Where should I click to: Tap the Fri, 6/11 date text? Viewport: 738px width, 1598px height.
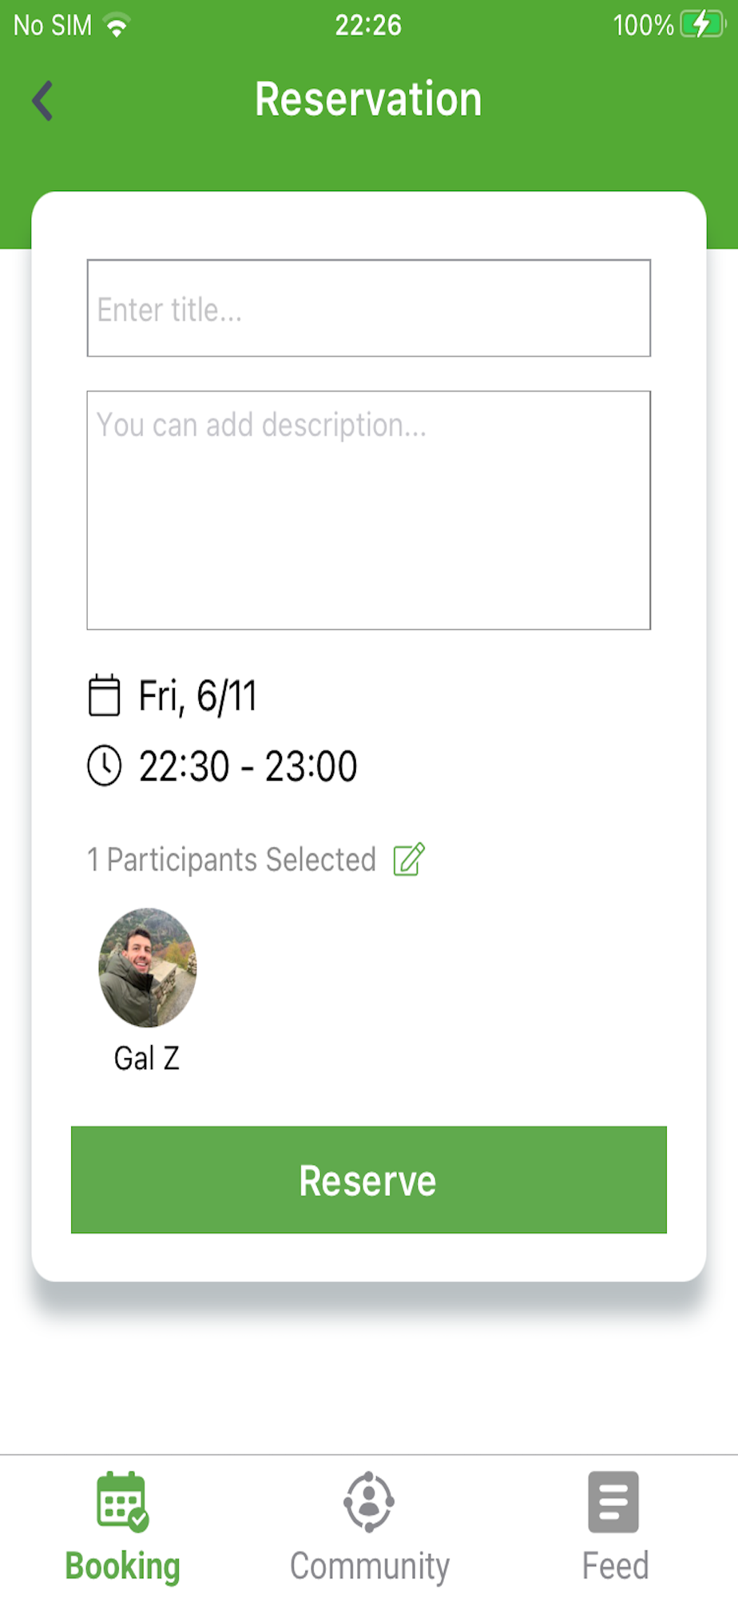point(198,696)
